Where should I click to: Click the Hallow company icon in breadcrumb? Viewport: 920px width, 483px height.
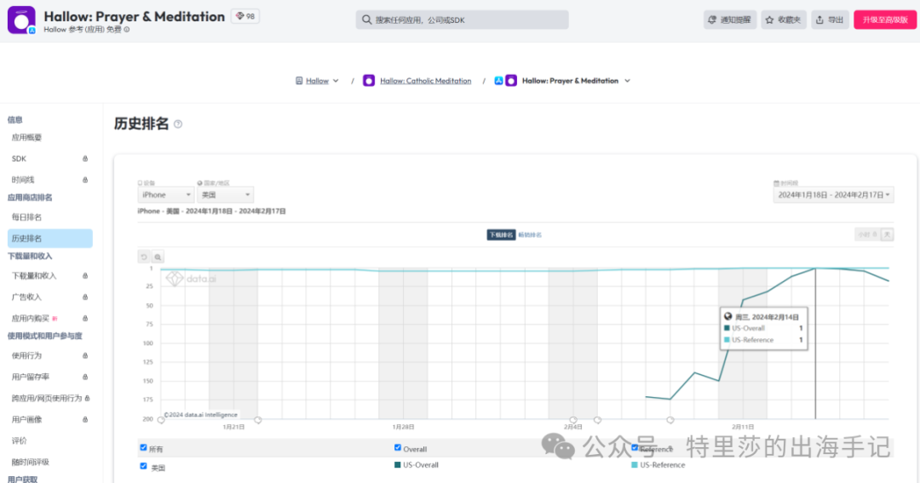299,81
